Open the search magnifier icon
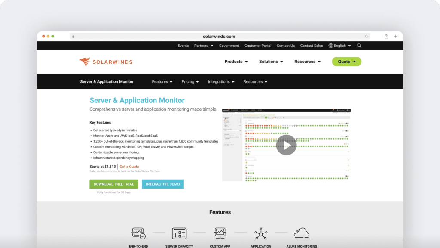Image resolution: width=440 pixels, height=248 pixels. [359, 46]
